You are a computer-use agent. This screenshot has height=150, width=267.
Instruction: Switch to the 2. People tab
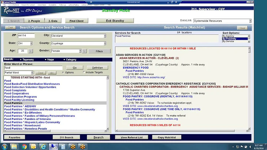coord(34,21)
